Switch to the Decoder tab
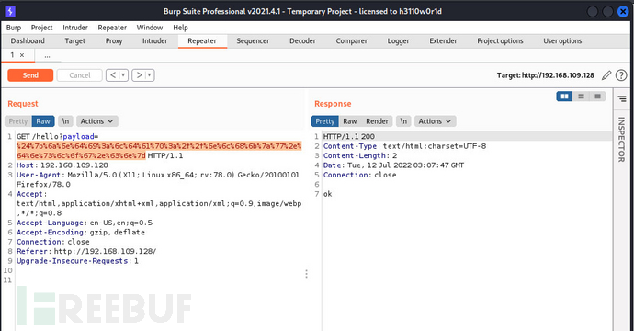Viewport: 634px width, 331px height. (302, 40)
